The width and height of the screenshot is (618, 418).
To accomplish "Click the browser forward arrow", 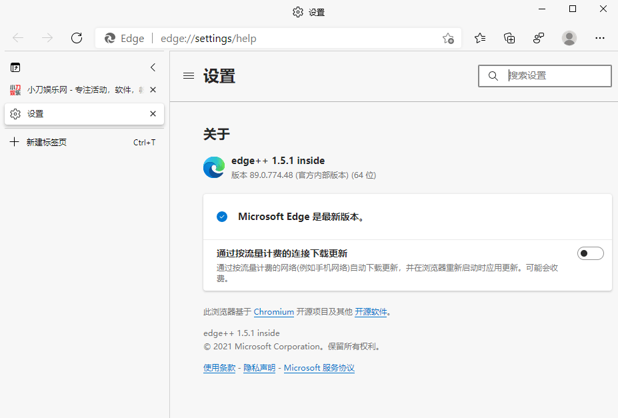I will (x=47, y=38).
